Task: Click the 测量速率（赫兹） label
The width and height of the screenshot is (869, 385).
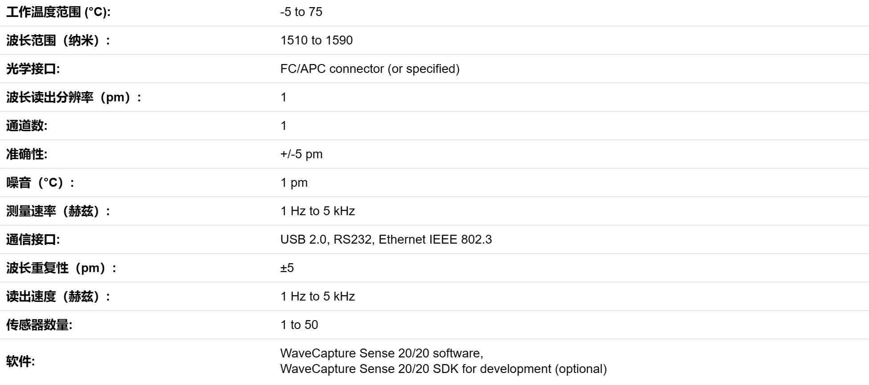Action: coord(58,211)
